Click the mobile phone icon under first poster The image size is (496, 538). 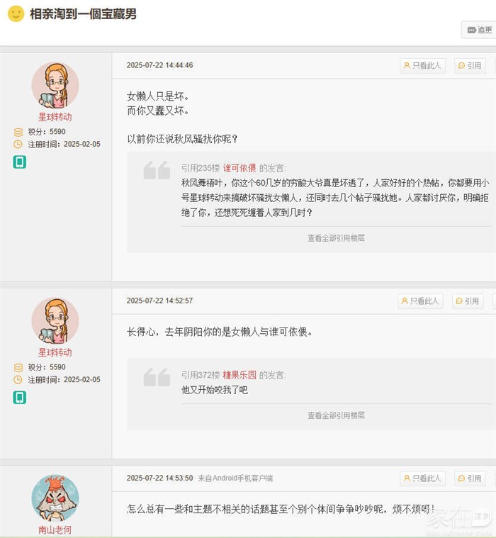click(19, 162)
